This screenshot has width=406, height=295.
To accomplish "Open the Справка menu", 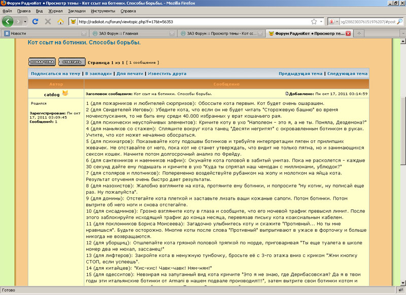I will pos(128,11).
